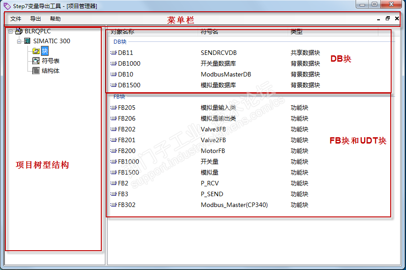The image size is (406, 270).
Task: Select 结构体 in the project tree
Action: [50, 71]
